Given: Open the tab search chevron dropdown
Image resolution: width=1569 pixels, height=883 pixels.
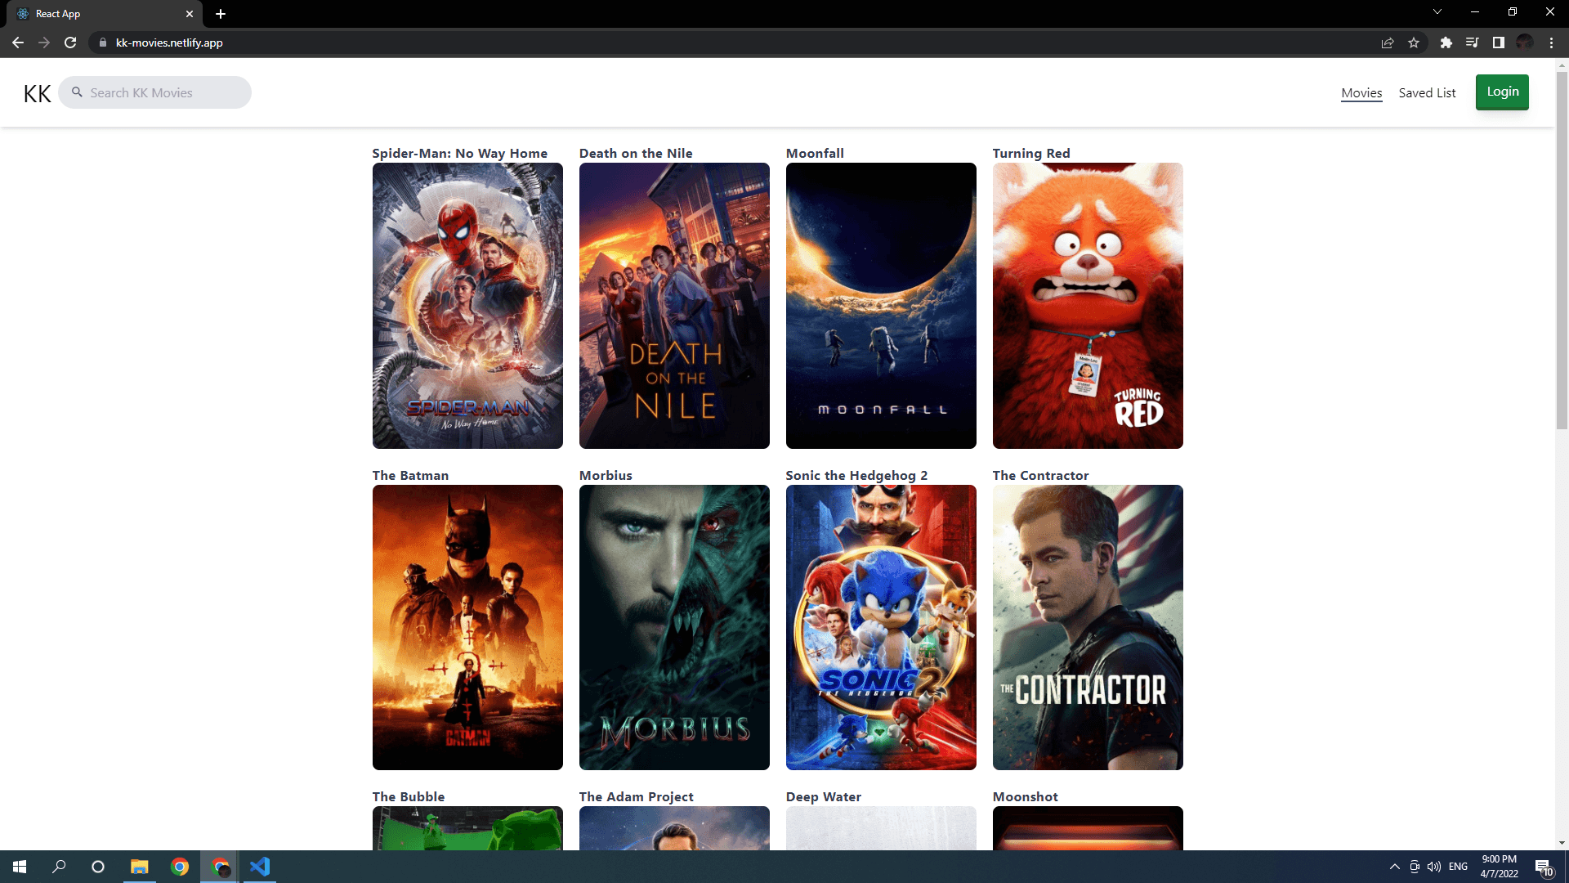Looking at the screenshot, I should pos(1437,11).
